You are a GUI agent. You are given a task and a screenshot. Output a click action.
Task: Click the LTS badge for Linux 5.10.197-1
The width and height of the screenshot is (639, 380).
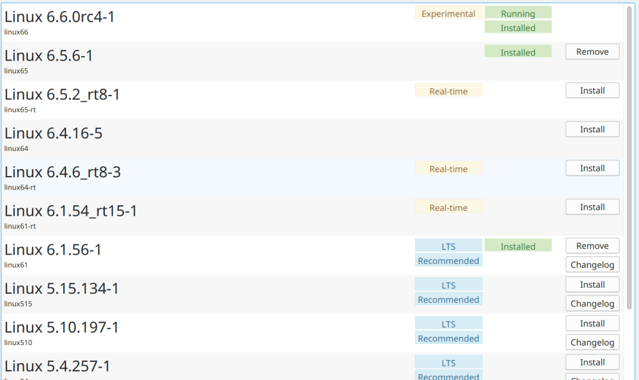click(x=448, y=324)
